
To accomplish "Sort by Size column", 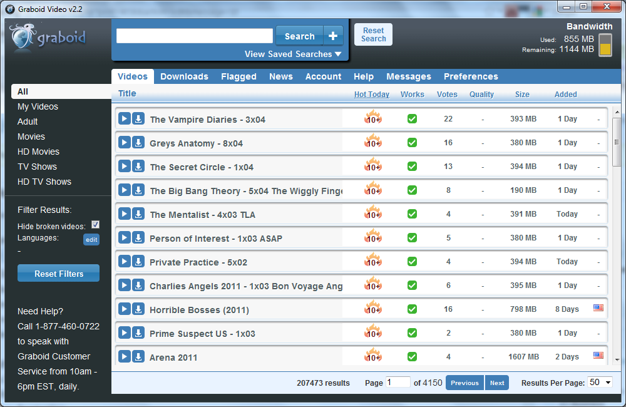I will [x=522, y=95].
